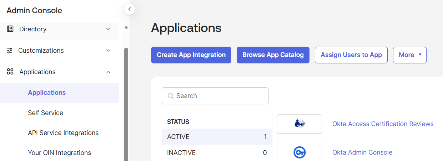This screenshot has width=443, height=161.
Task: Open the More dropdown menu
Action: pyautogui.click(x=409, y=55)
